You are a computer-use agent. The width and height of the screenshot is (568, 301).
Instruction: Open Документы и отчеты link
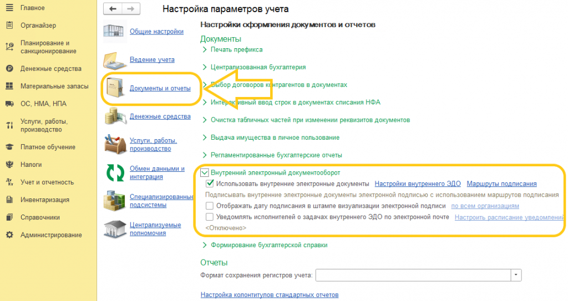click(160, 88)
